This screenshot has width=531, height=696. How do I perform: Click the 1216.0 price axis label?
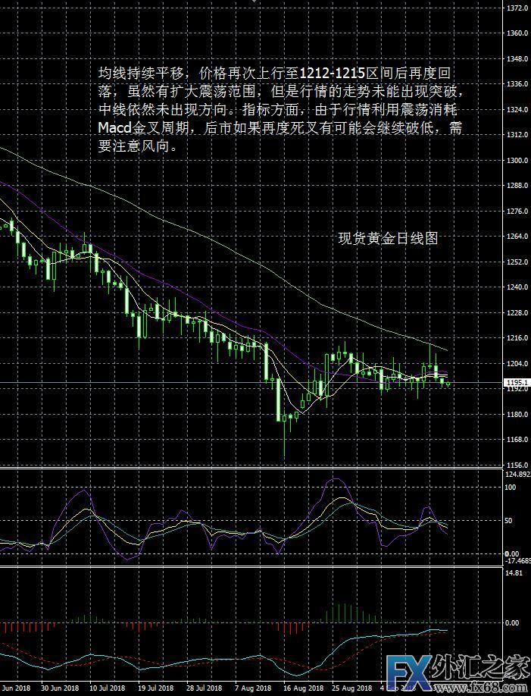[x=517, y=338]
